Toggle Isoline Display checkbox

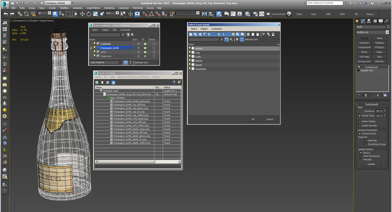pos(359,121)
